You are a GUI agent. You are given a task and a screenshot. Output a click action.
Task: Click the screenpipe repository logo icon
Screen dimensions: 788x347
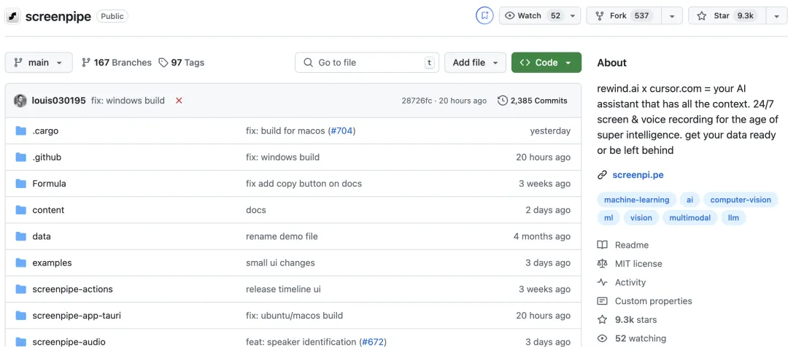[x=13, y=16]
